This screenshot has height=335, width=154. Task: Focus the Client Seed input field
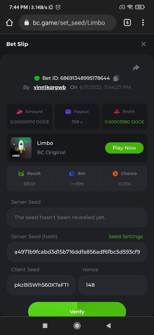point(41,285)
